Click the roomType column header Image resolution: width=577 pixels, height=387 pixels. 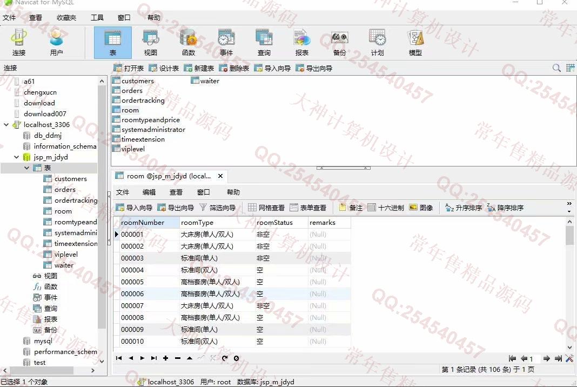coord(217,222)
